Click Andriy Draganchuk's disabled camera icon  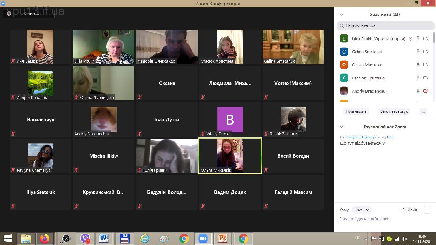pyautogui.click(x=425, y=91)
